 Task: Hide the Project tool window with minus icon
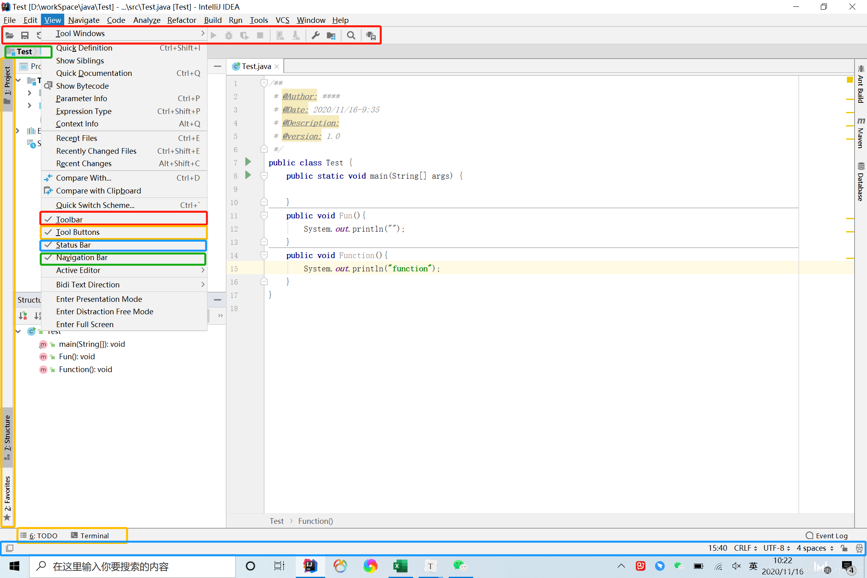coord(218,66)
